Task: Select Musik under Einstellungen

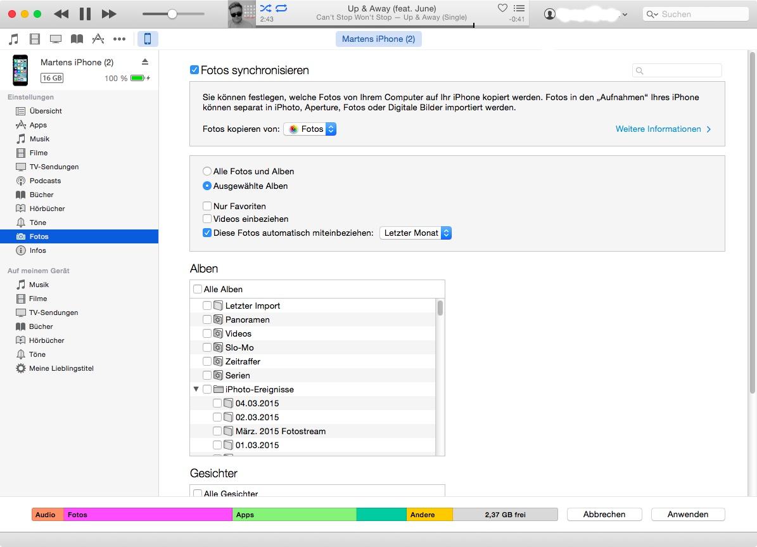Action: (39, 139)
